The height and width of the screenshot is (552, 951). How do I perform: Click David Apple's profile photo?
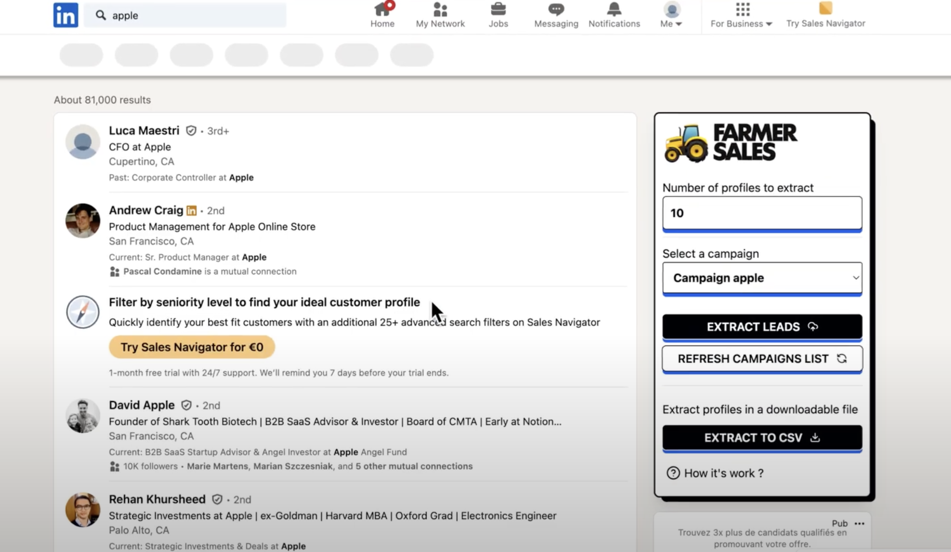83,416
